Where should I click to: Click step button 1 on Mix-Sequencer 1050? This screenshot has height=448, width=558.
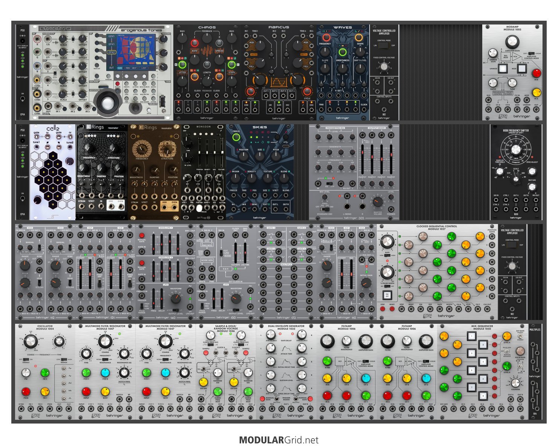pos(472,336)
